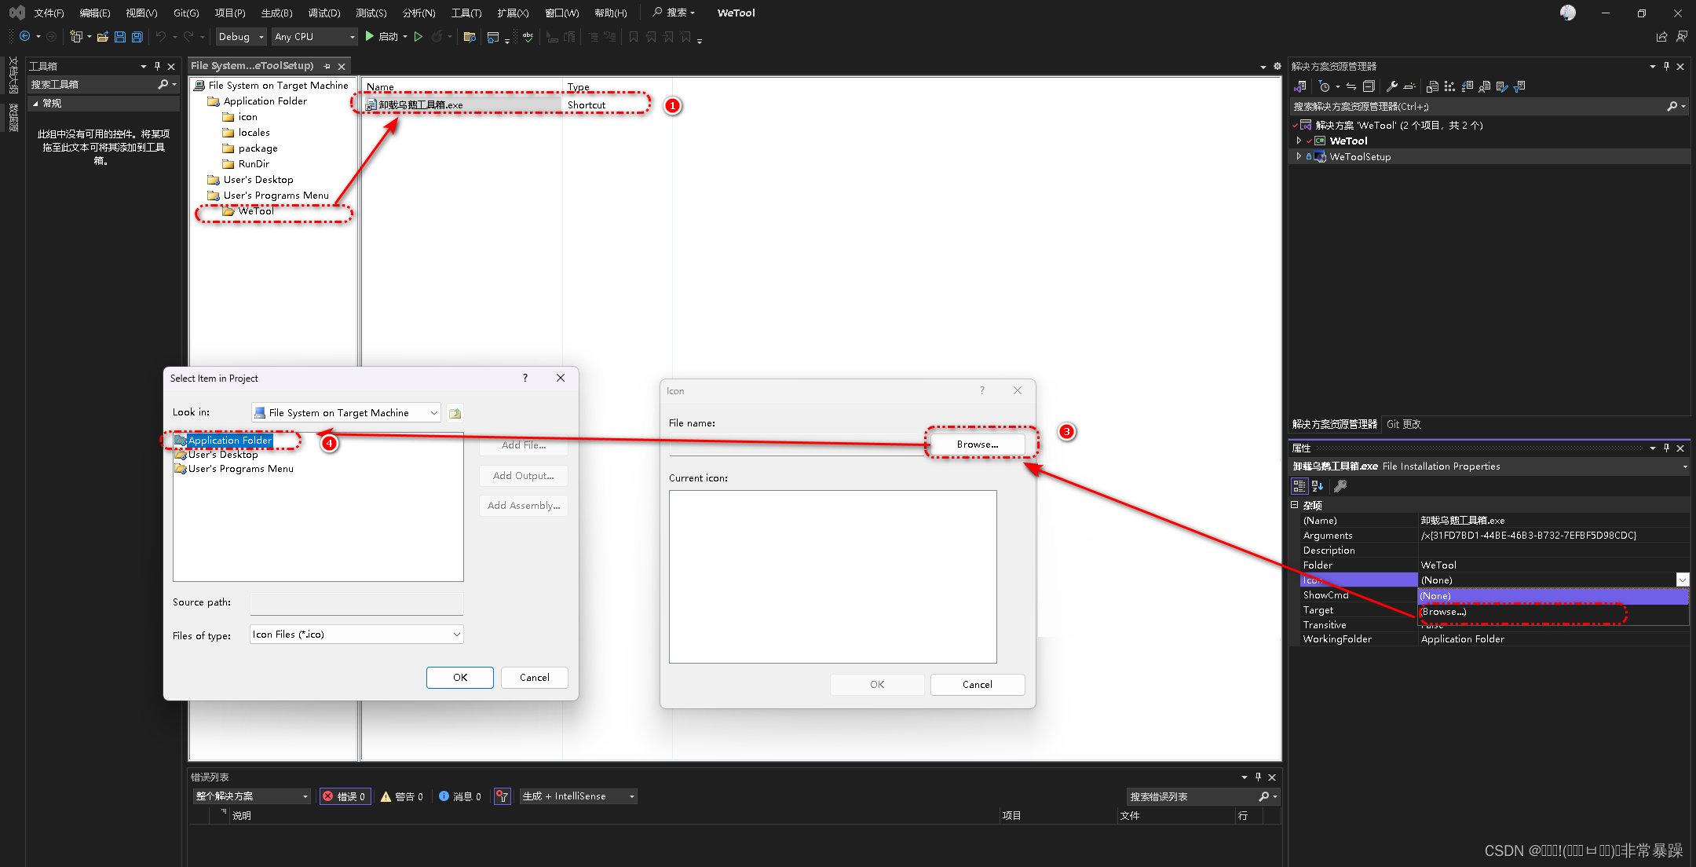The image size is (1696, 867).
Task: Select Application Folder in the Look in list
Action: pos(229,441)
